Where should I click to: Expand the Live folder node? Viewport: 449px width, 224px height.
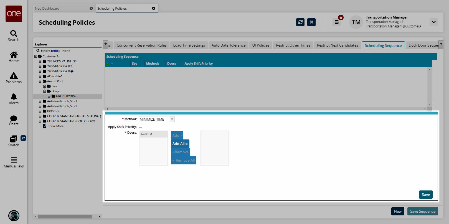pyautogui.click(x=45, y=86)
